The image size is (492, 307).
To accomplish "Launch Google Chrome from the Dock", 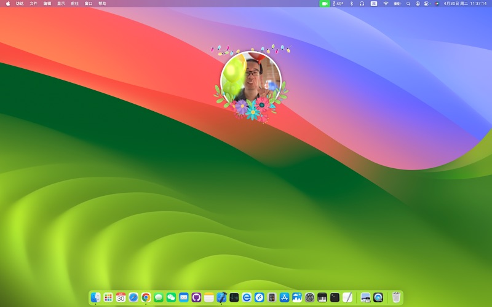I will (146, 298).
